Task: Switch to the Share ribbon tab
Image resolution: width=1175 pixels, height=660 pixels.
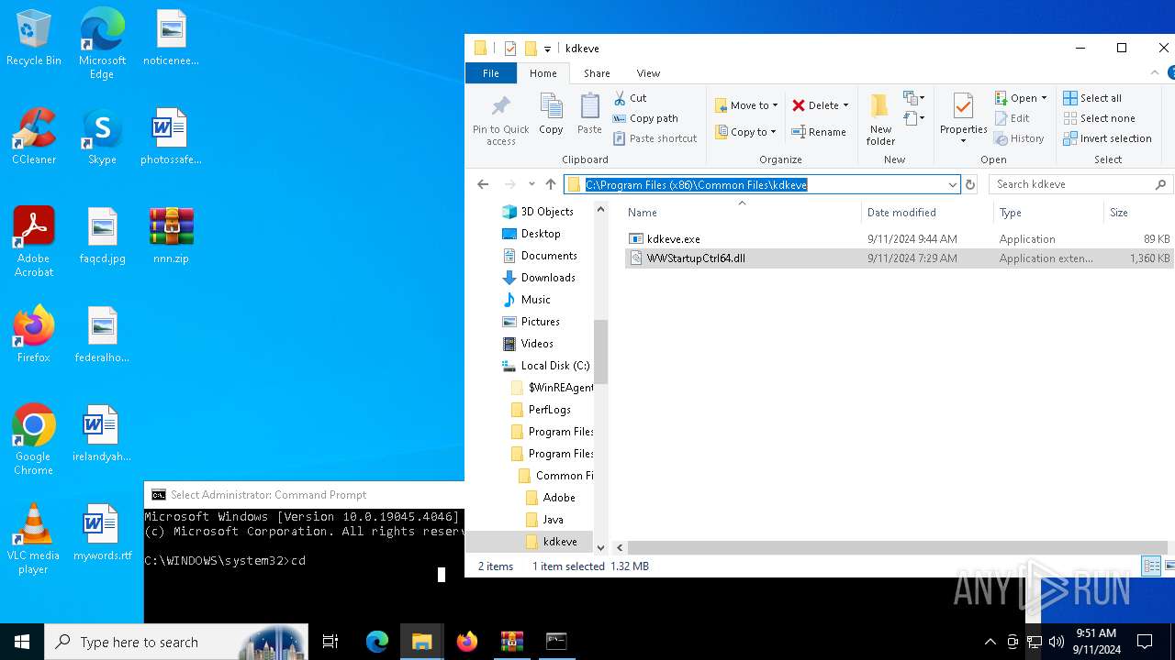Action: click(x=597, y=73)
